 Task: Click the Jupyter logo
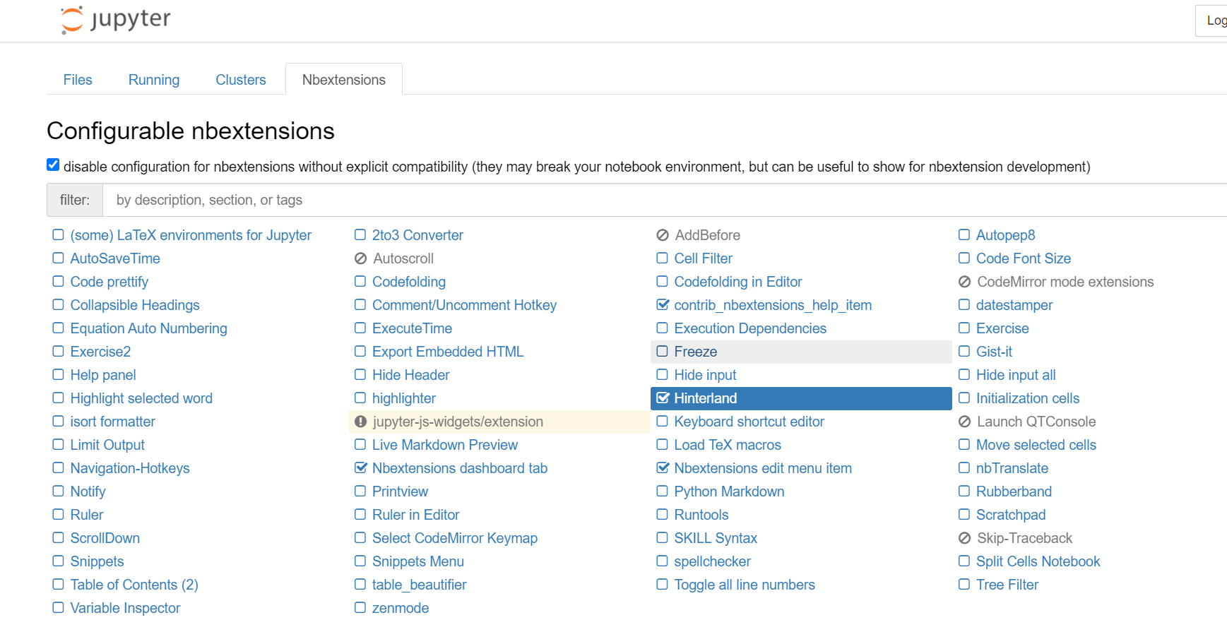click(116, 20)
